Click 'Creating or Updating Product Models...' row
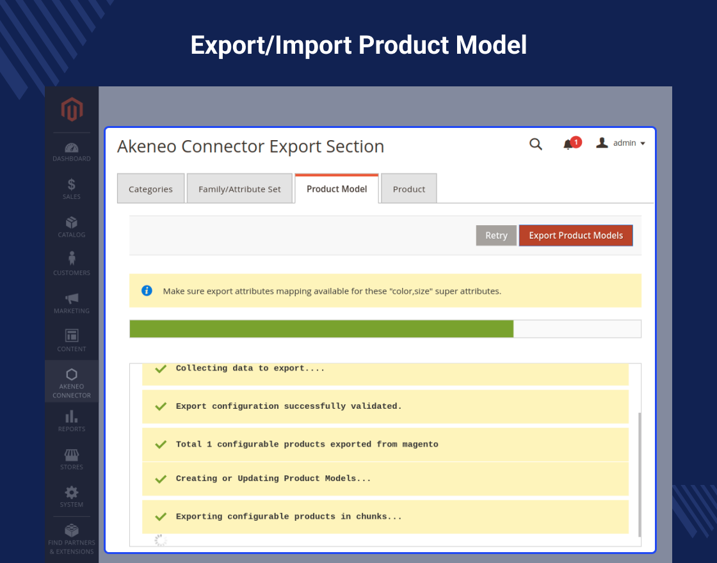The width and height of the screenshot is (717, 563). click(x=385, y=479)
